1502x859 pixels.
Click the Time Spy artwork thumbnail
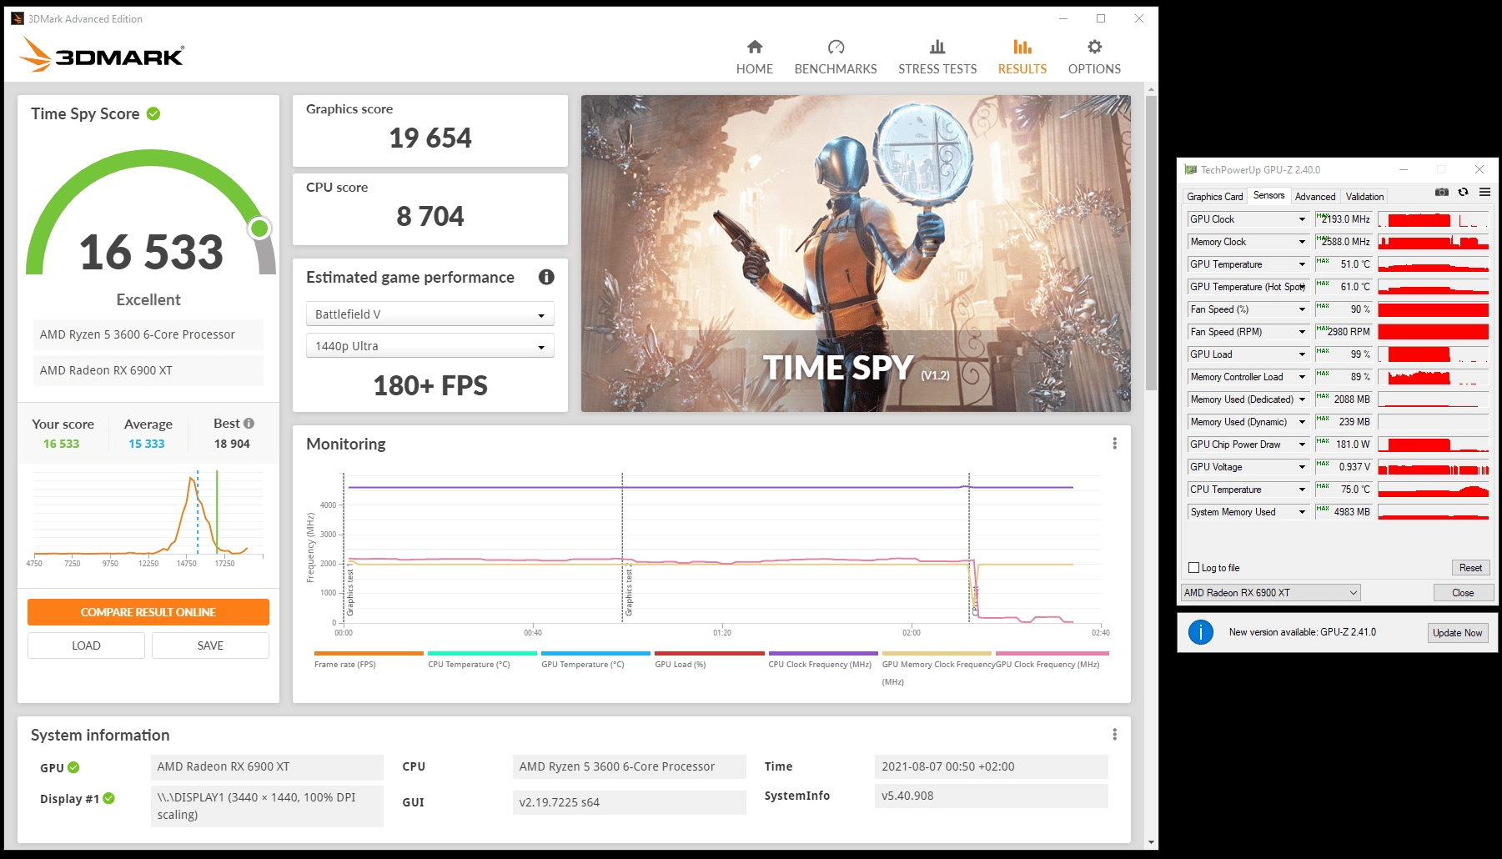(x=856, y=254)
